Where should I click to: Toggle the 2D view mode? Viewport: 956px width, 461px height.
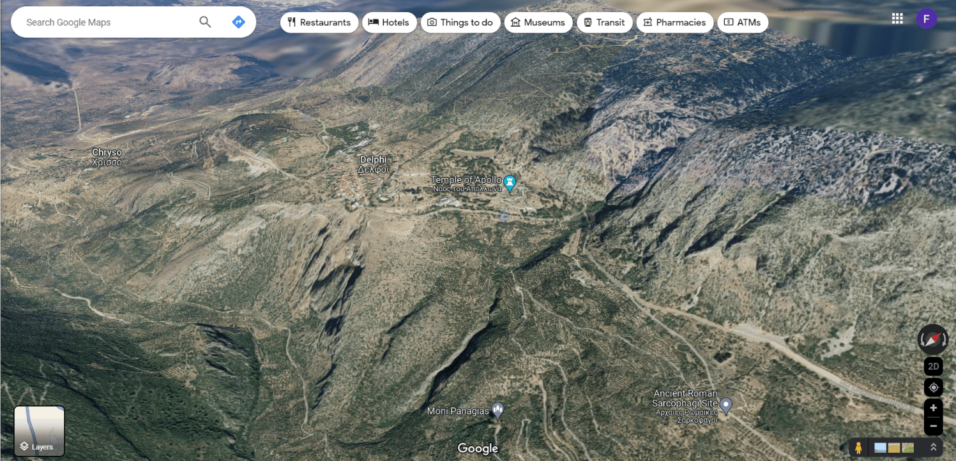coord(933,367)
